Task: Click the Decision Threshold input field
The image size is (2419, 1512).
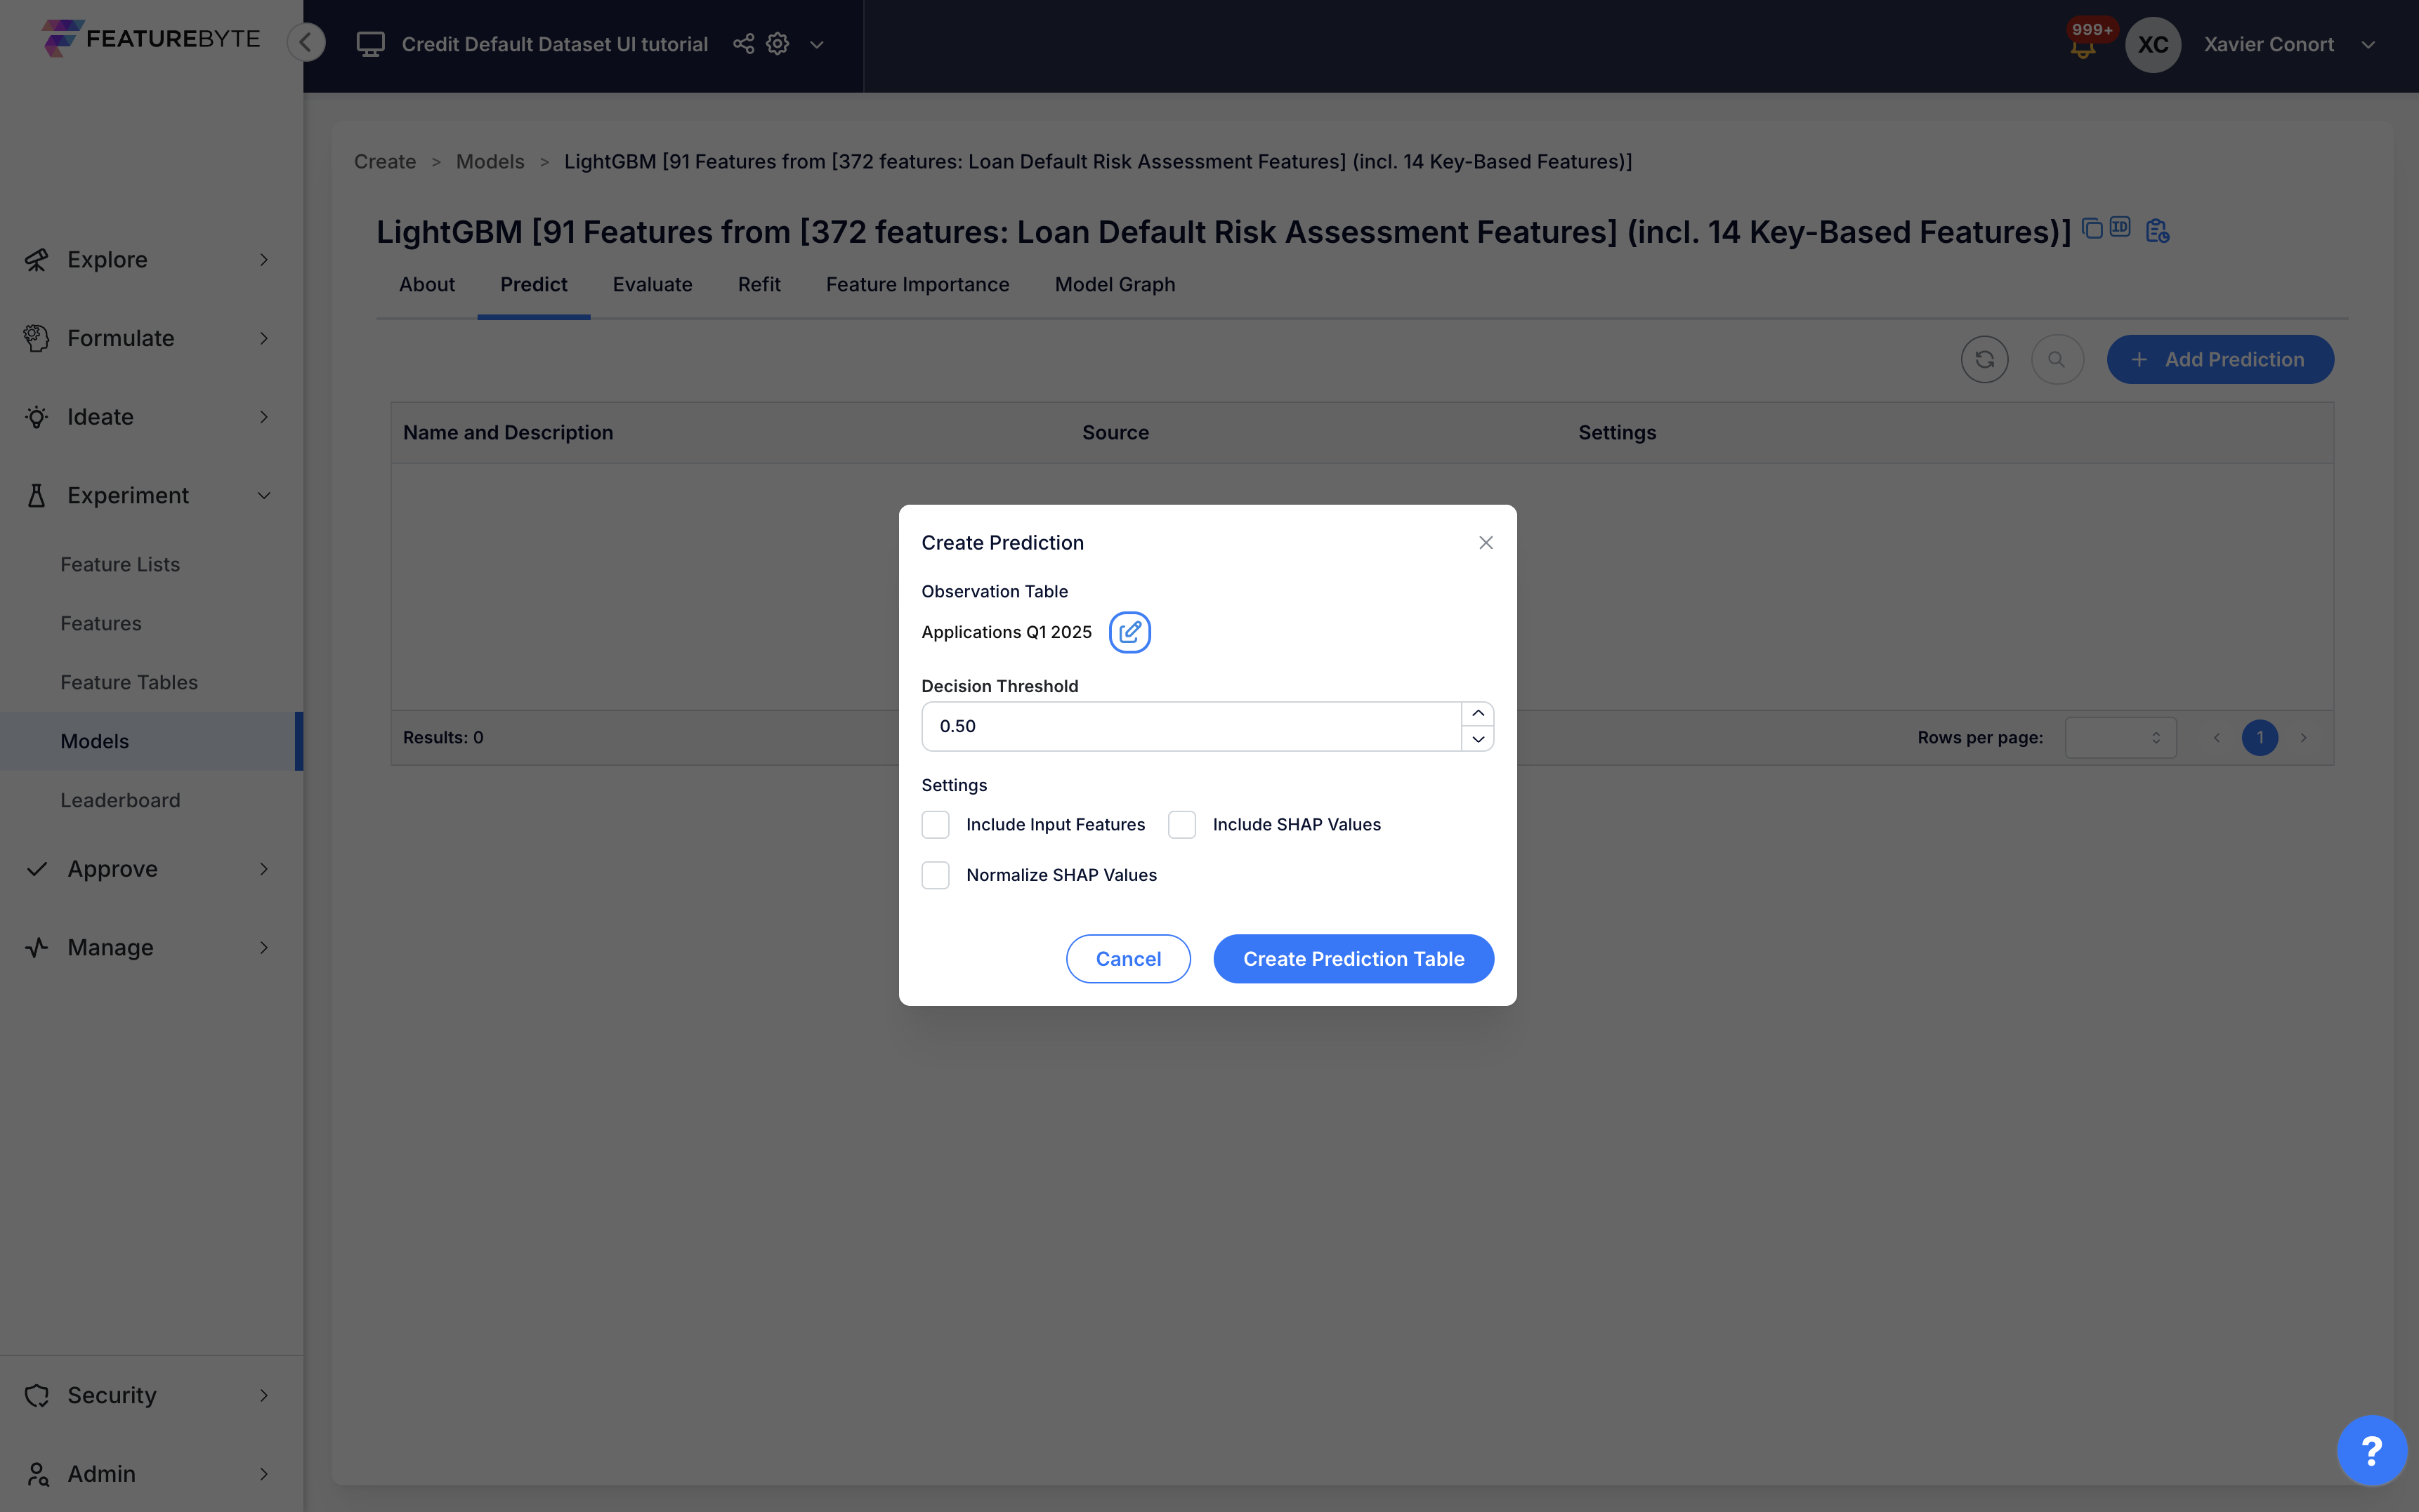Action: coord(1191,726)
